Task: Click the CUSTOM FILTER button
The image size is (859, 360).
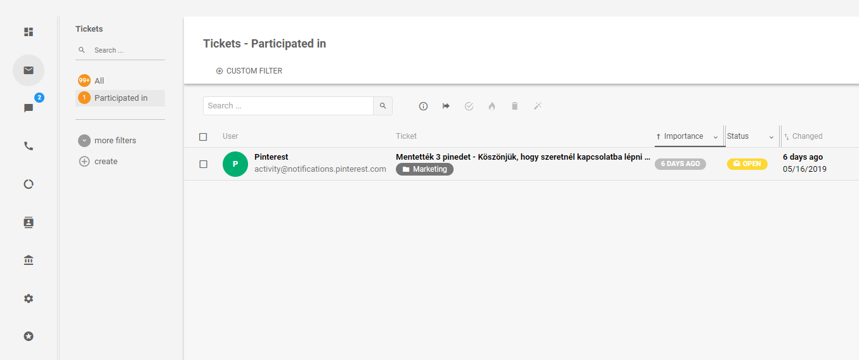Action: pos(249,71)
